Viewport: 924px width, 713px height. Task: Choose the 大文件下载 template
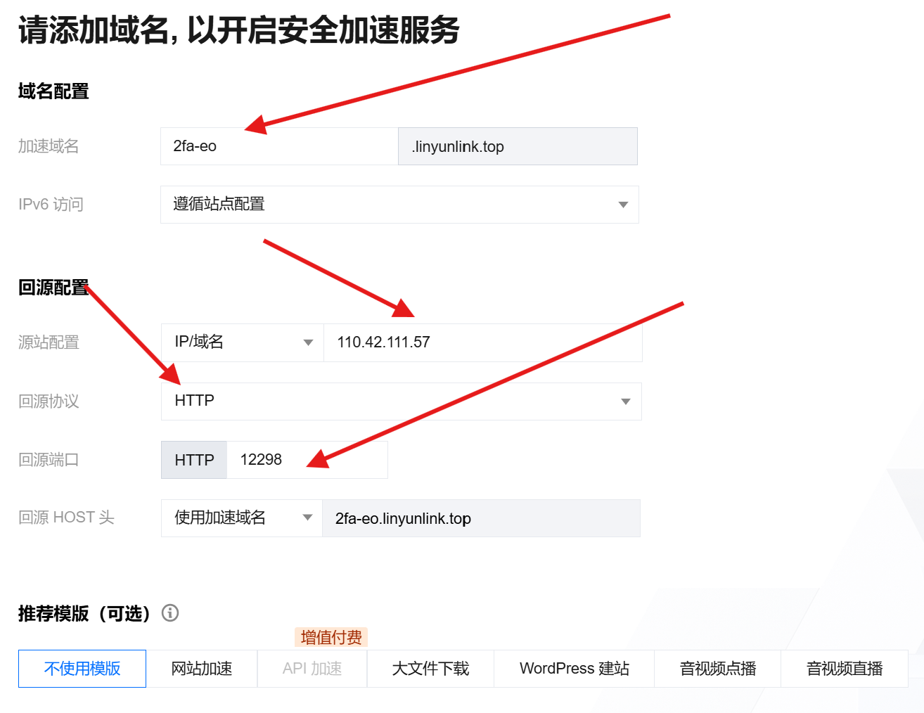point(430,669)
